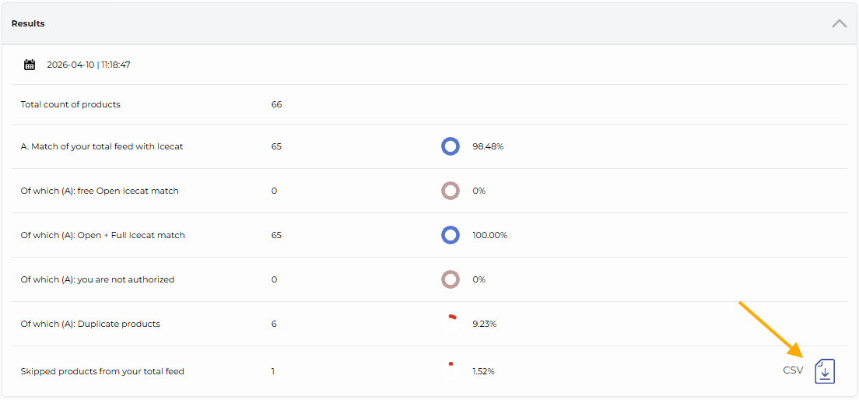Click the Open + Full Icecat match label

103,235
